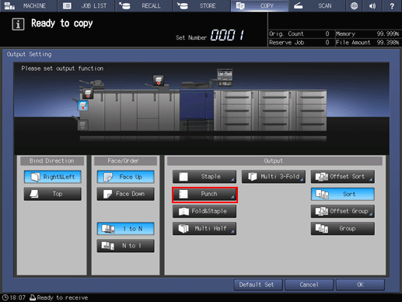The image size is (402, 302).
Task: Open Multi 3-Fold options
Action: tap(274, 177)
